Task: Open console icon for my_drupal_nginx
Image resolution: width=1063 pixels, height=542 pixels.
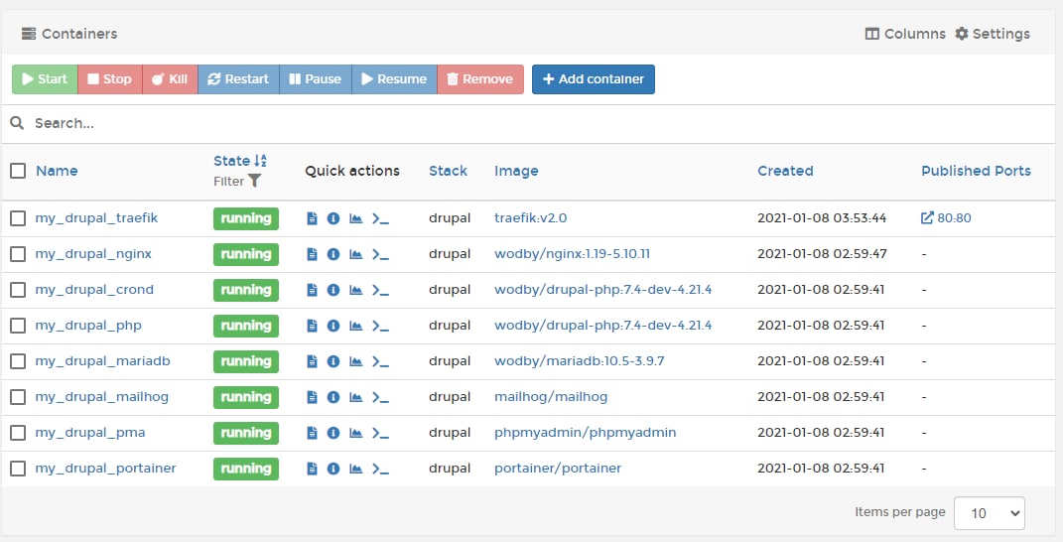Action: [380, 254]
